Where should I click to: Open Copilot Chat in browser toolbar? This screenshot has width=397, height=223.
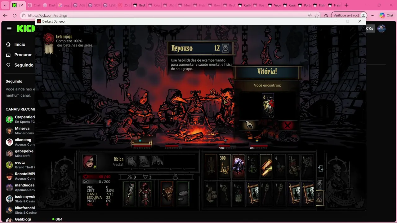(x=386, y=15)
